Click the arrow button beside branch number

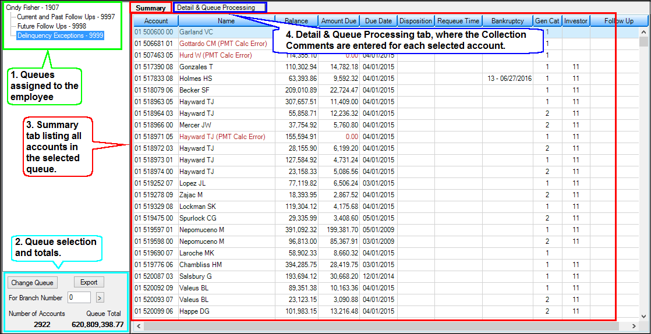[100, 297]
